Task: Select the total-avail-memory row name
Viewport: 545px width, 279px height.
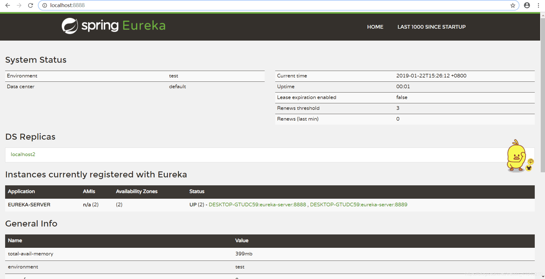Action: (30, 254)
